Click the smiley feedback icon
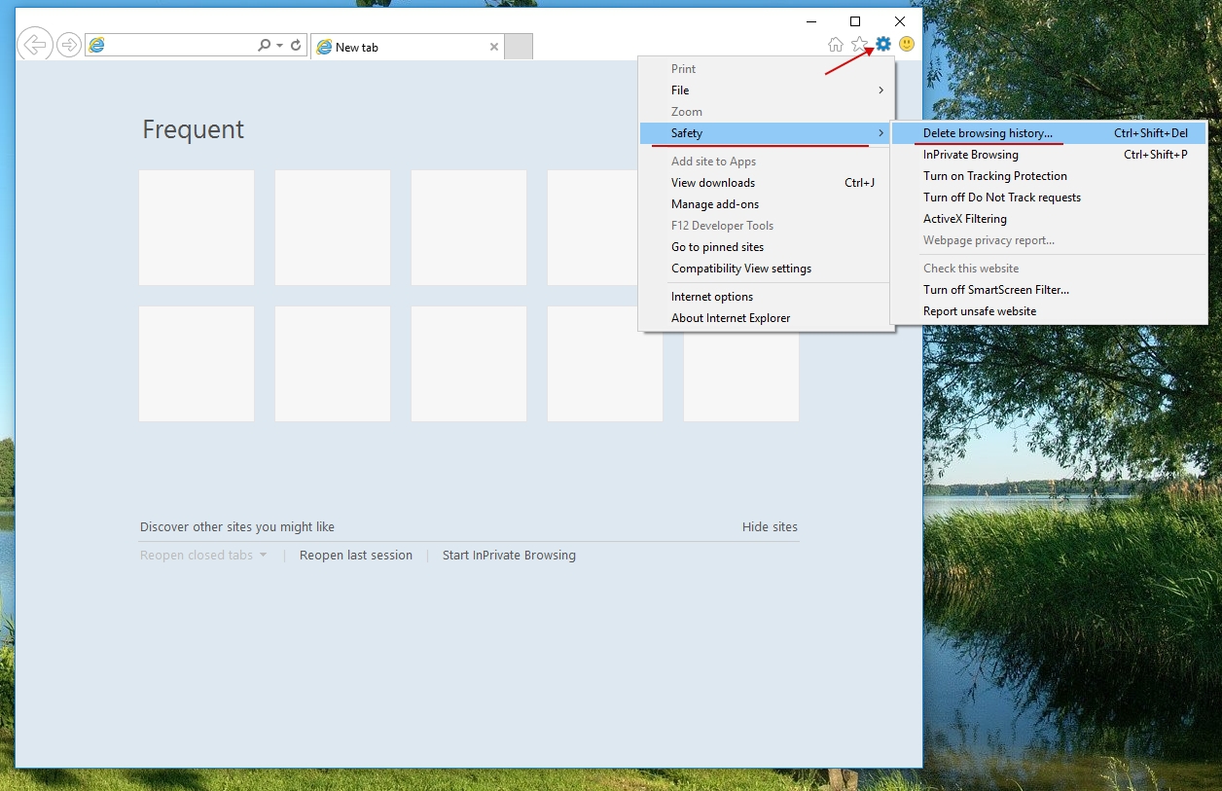Viewport: 1222px width, 791px height. tap(907, 44)
